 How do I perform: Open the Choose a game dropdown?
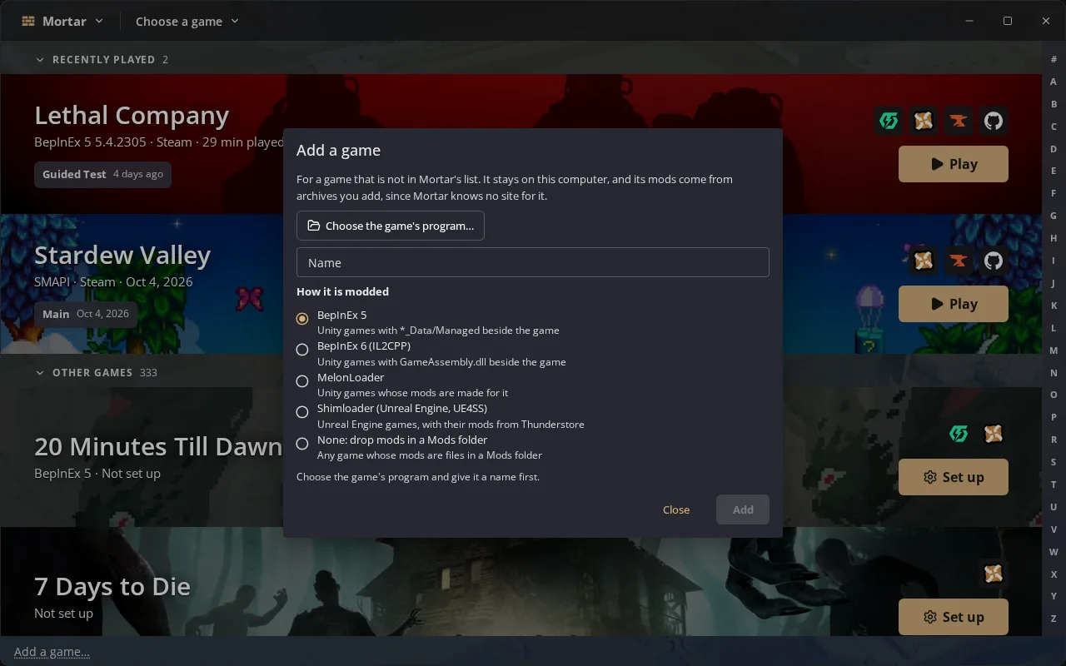(187, 21)
